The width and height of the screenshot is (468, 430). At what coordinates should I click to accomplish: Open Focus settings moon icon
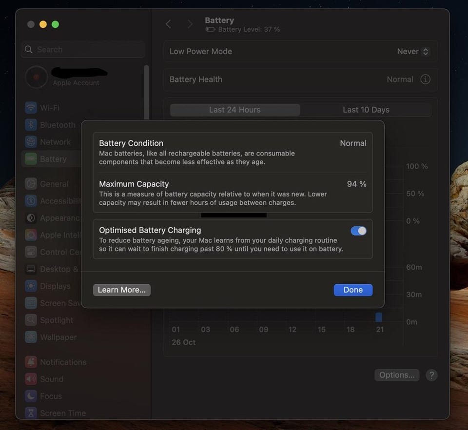coord(31,396)
